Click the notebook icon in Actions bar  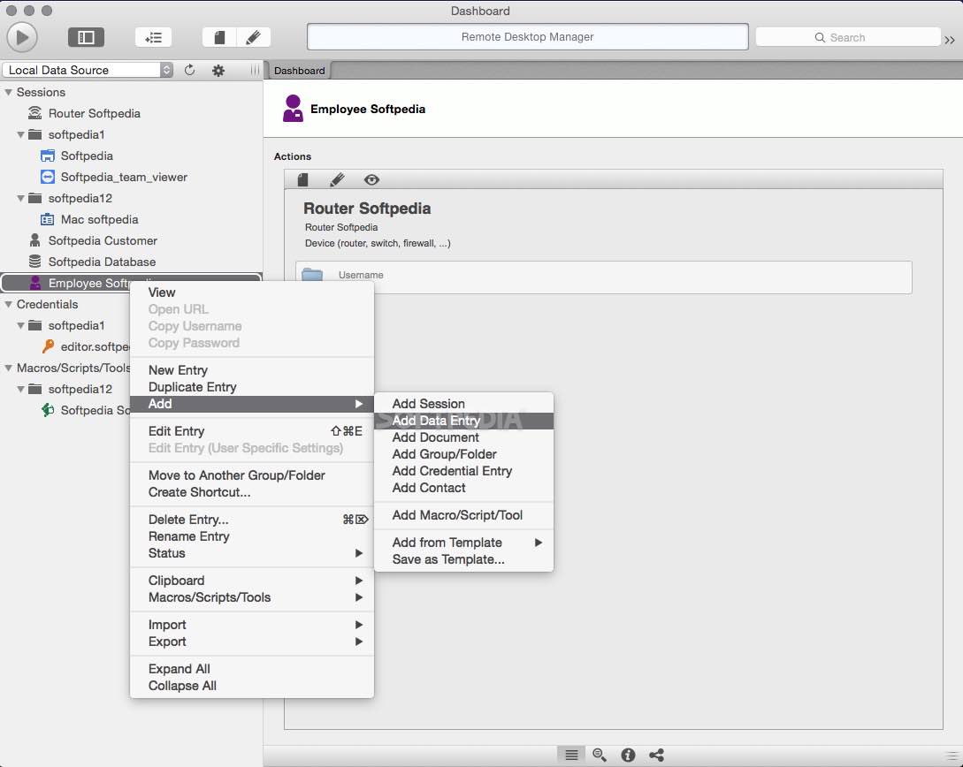[302, 179]
